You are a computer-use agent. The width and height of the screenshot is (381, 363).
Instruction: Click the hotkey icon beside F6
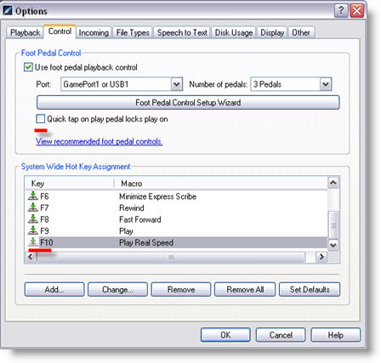33,196
